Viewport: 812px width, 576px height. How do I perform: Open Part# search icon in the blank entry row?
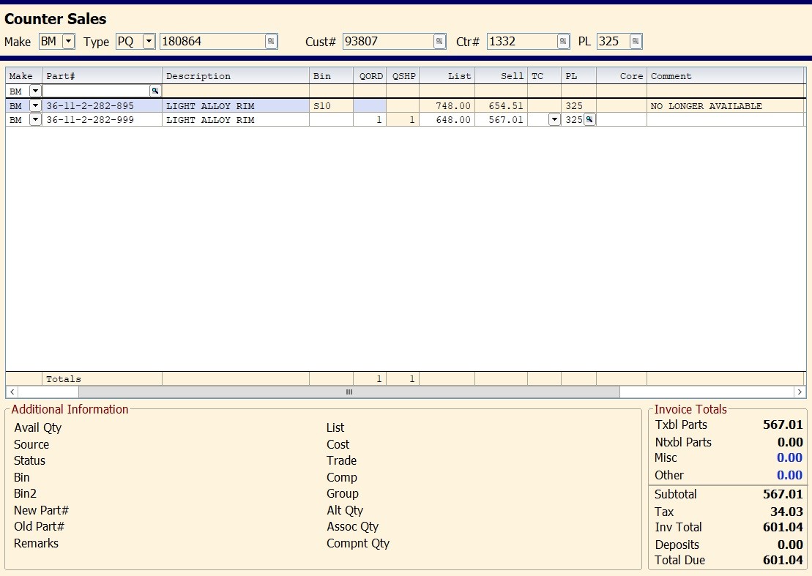[x=154, y=91]
